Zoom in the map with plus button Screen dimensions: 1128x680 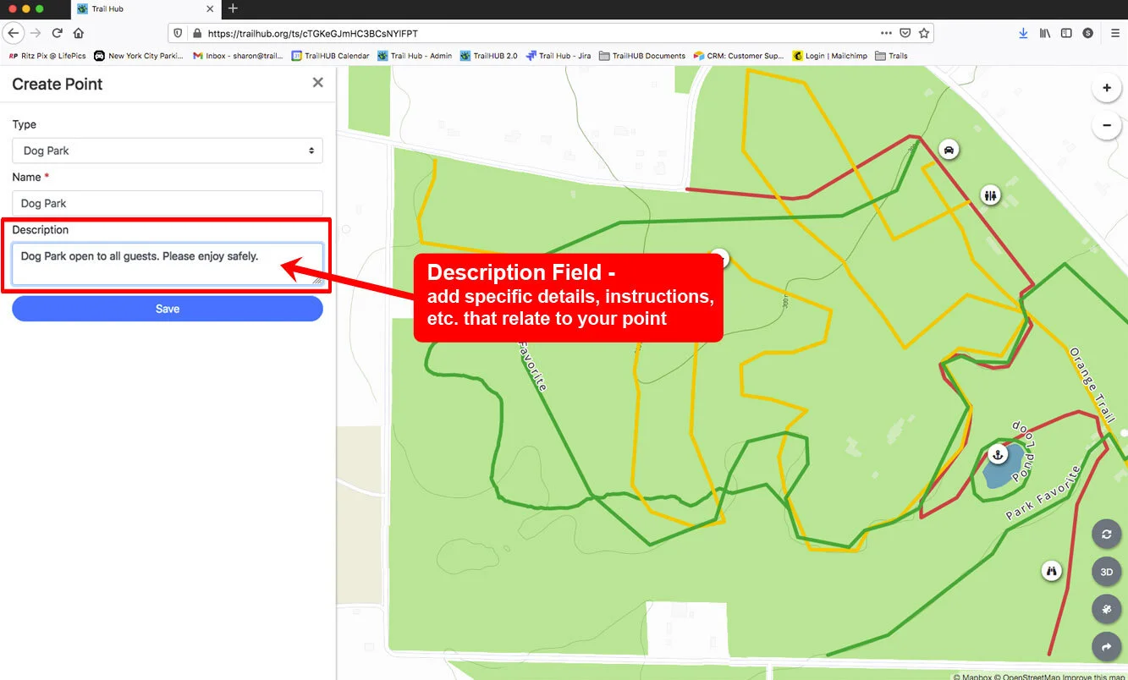1106,88
